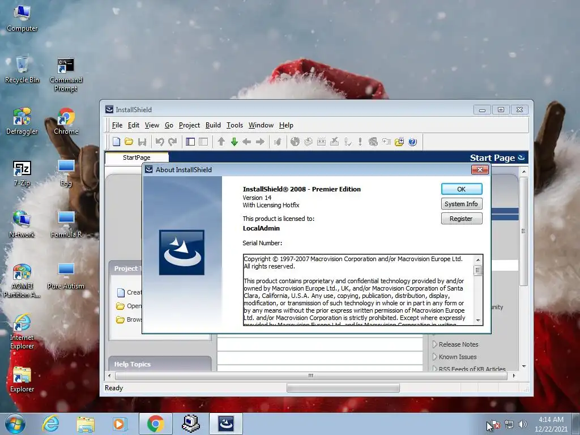
Task: Click the Open Project folder icon in toolbar
Action: 129,142
